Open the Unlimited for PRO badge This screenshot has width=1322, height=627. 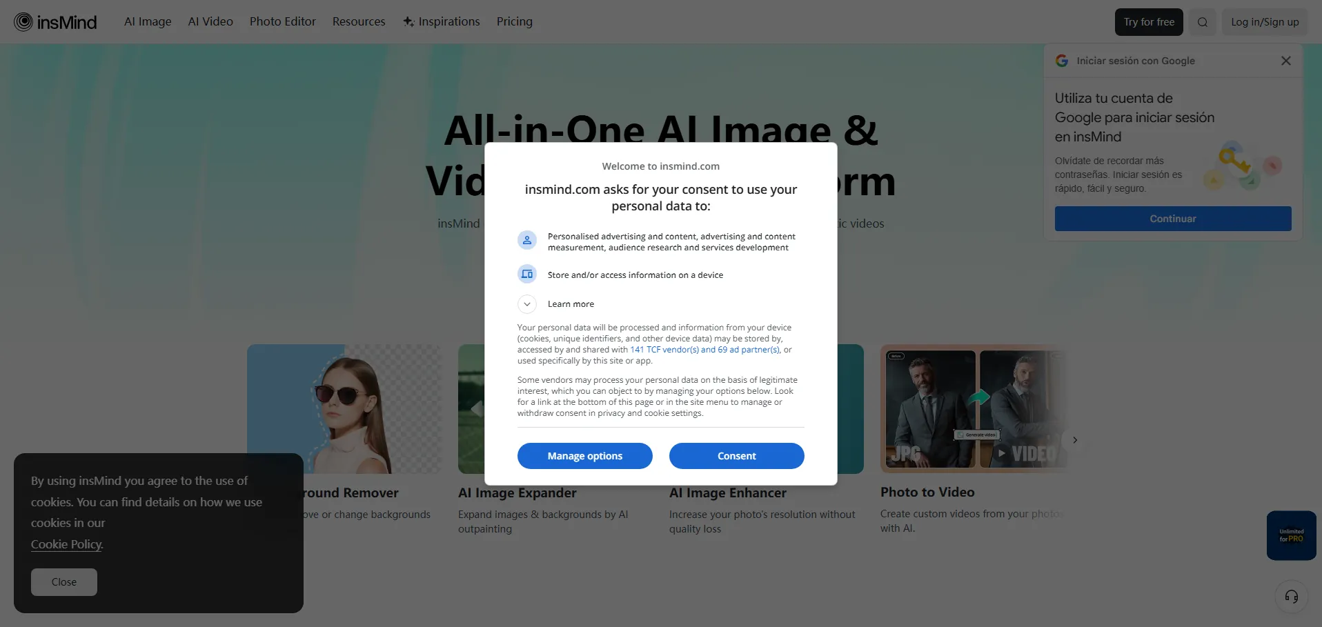(1291, 535)
